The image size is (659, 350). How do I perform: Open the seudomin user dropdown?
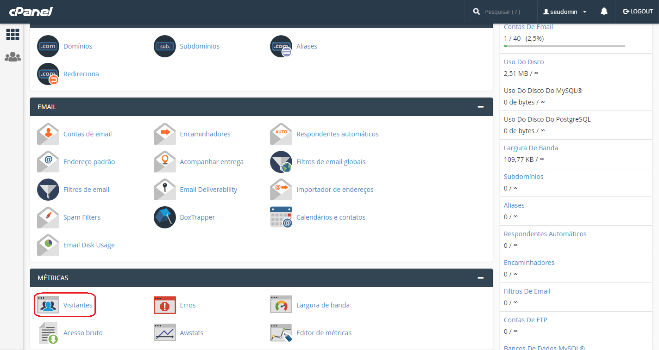click(565, 12)
